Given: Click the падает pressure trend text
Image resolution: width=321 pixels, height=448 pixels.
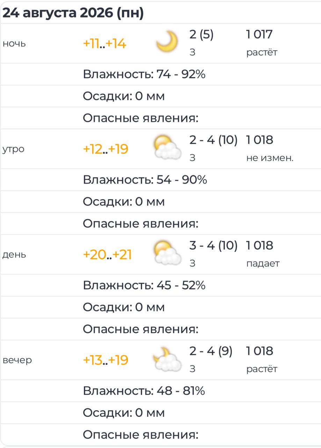Looking at the screenshot, I should pyautogui.click(x=263, y=264).
